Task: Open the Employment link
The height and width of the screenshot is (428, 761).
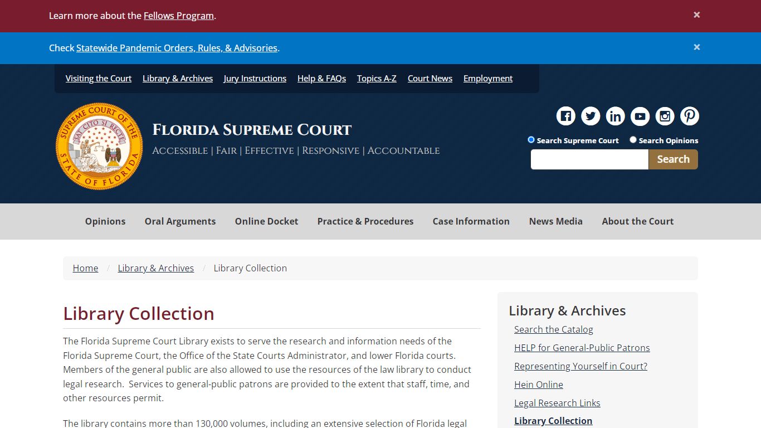Action: 488,79
